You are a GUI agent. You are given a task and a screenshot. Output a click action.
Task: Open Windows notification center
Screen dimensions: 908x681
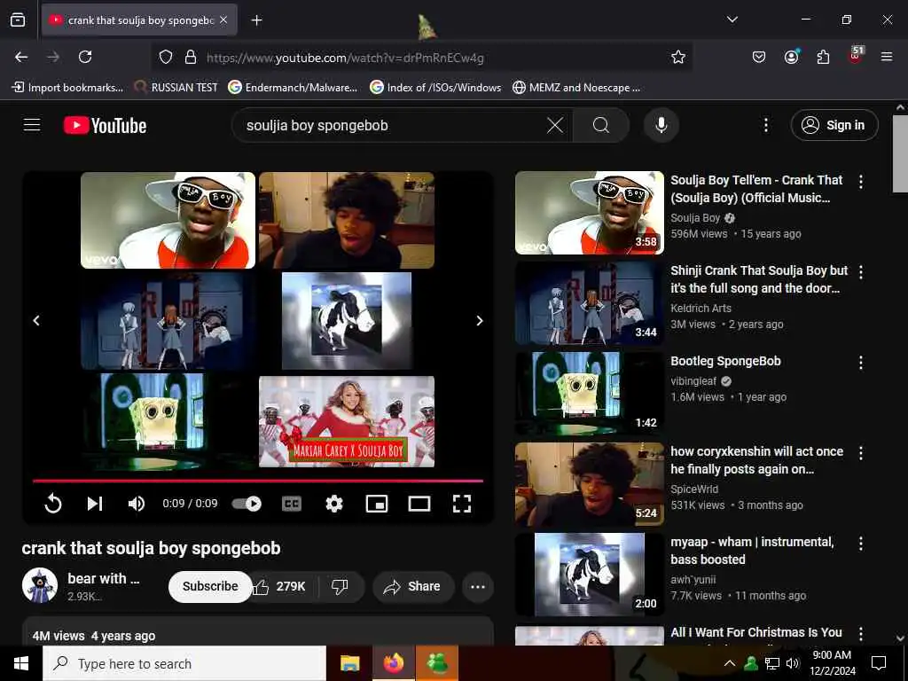click(879, 663)
